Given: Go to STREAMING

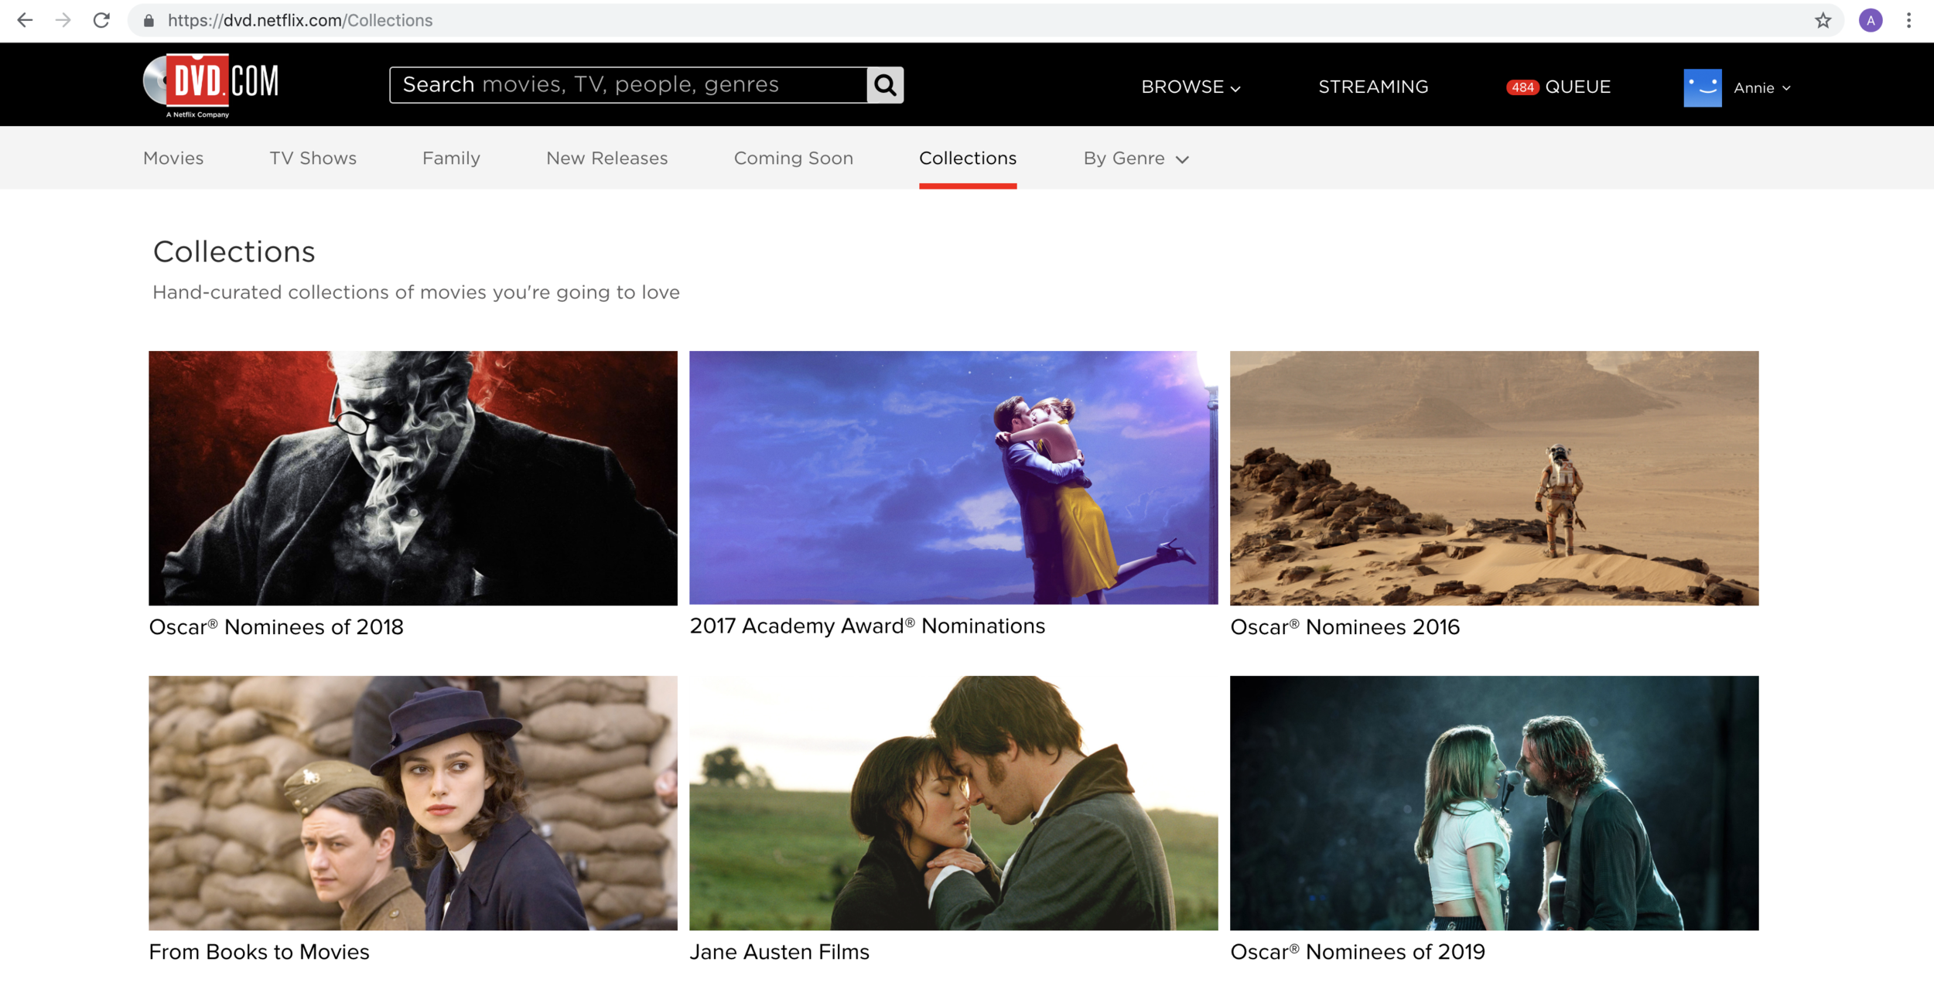Looking at the screenshot, I should (1373, 87).
